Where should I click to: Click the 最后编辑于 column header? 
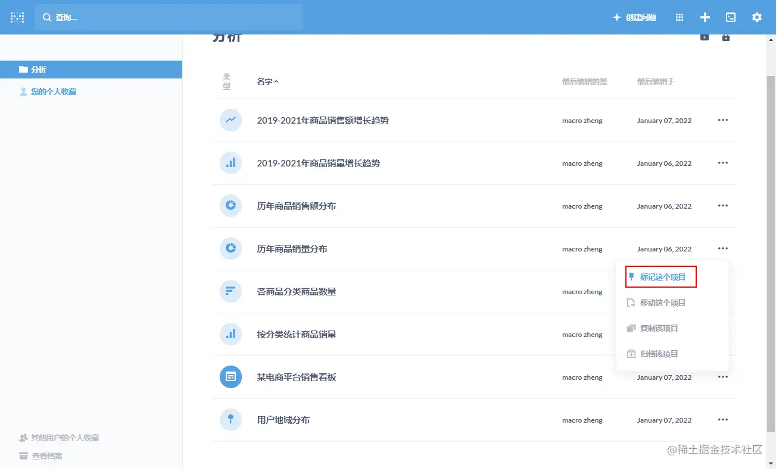tap(656, 81)
